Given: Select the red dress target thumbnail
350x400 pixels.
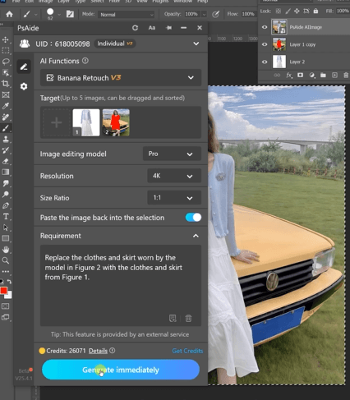Looking at the screenshot, I should pos(116,122).
